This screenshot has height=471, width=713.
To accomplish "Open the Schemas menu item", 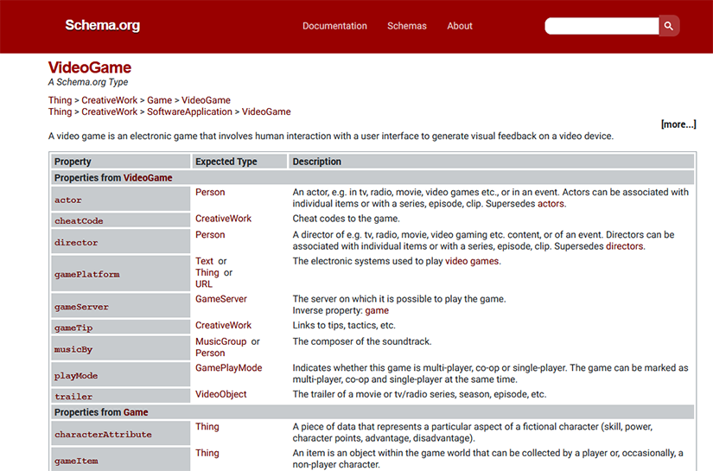I will pos(406,26).
